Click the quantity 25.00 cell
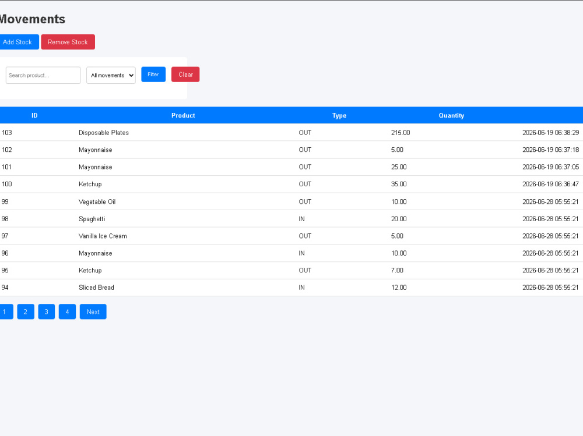Screen dimensions: 583x436 click(x=399, y=167)
